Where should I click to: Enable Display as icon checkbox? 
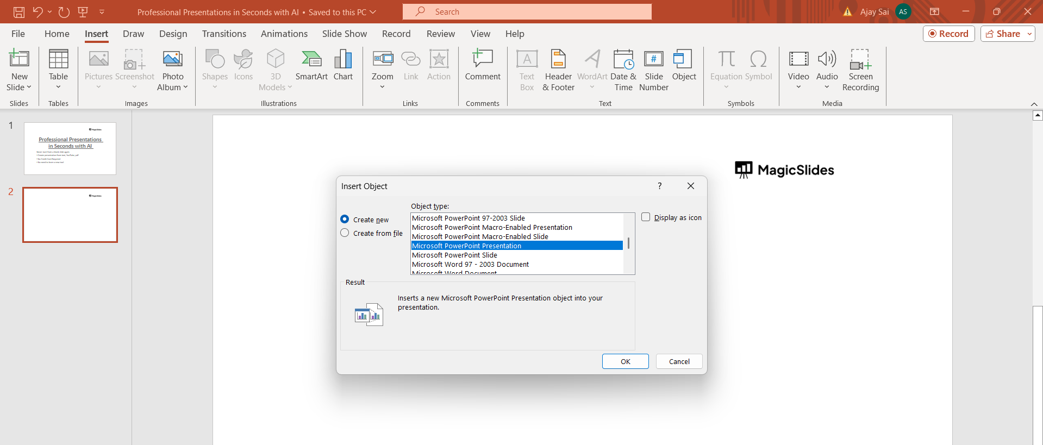tap(646, 217)
